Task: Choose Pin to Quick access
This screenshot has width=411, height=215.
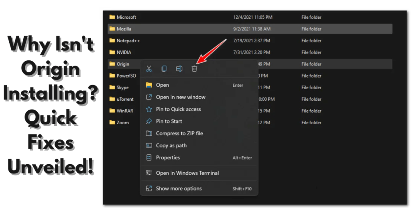Action: [199, 109]
